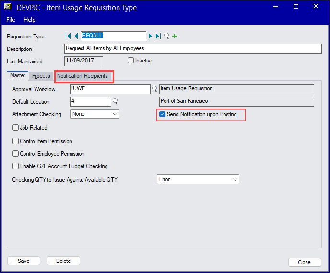This screenshot has width=330, height=273.
Task: Go to previous requisition type record
Action: (x=76, y=36)
